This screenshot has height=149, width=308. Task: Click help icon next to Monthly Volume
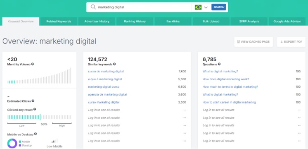[x=33, y=64]
